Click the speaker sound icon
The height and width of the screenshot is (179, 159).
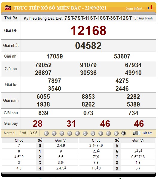pyautogui.click(x=137, y=133)
